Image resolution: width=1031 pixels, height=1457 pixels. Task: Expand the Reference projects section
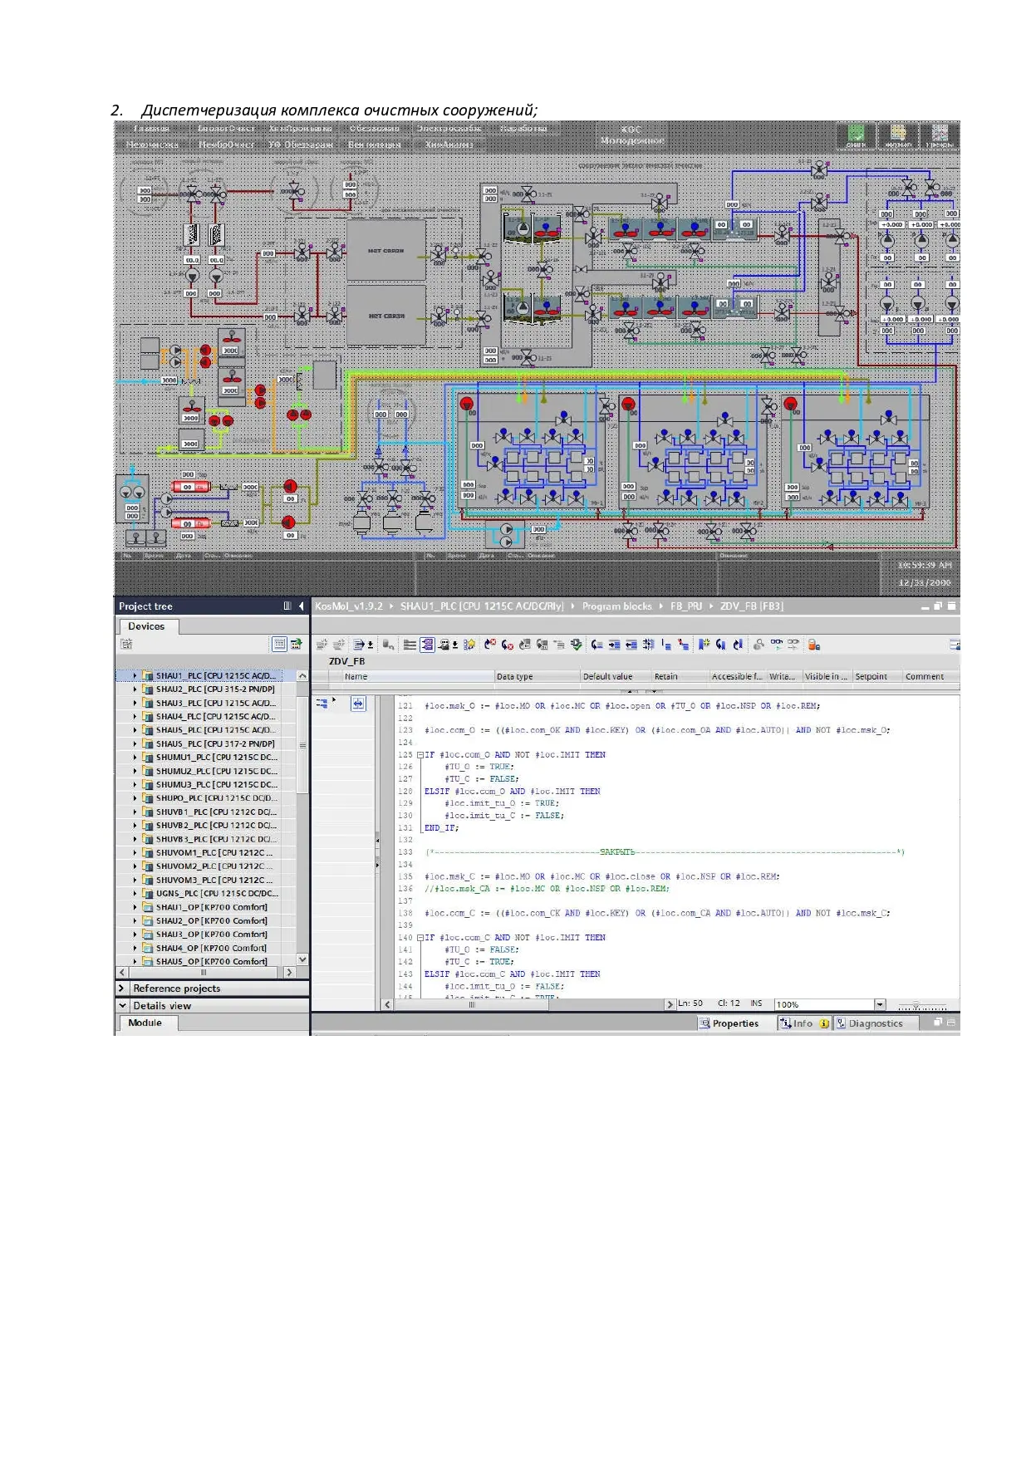point(122,989)
